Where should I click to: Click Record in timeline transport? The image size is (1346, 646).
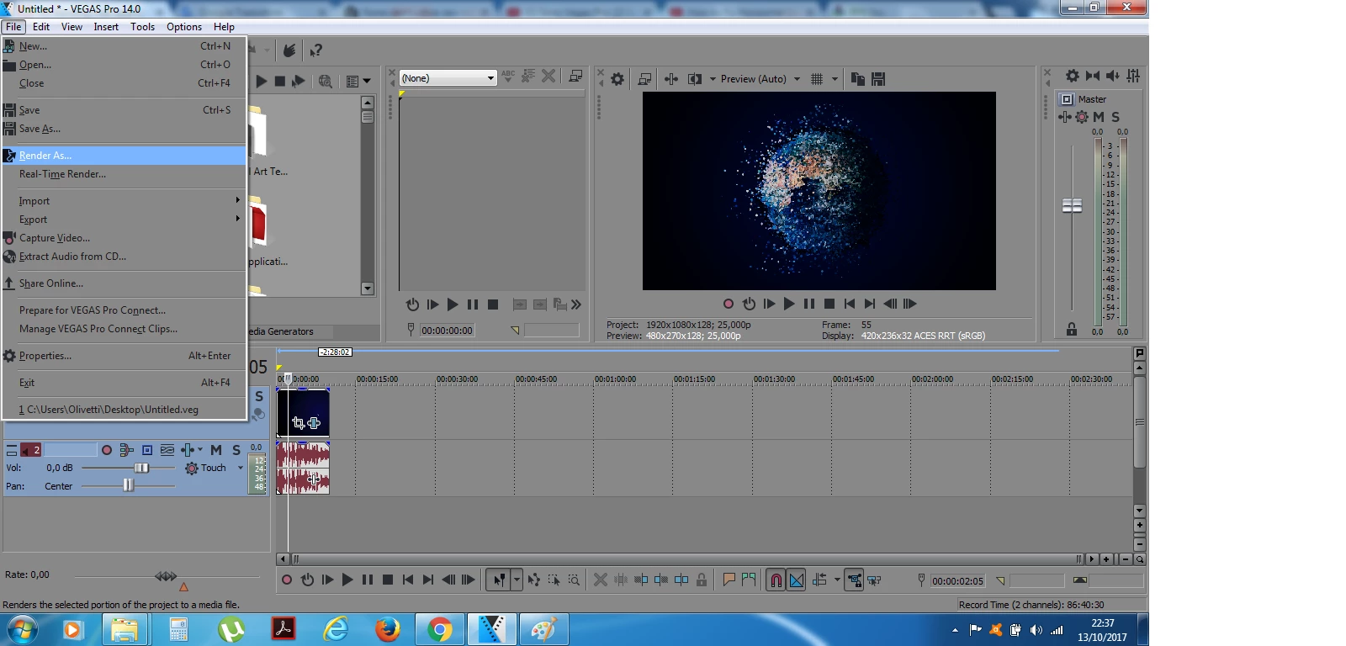[287, 580]
